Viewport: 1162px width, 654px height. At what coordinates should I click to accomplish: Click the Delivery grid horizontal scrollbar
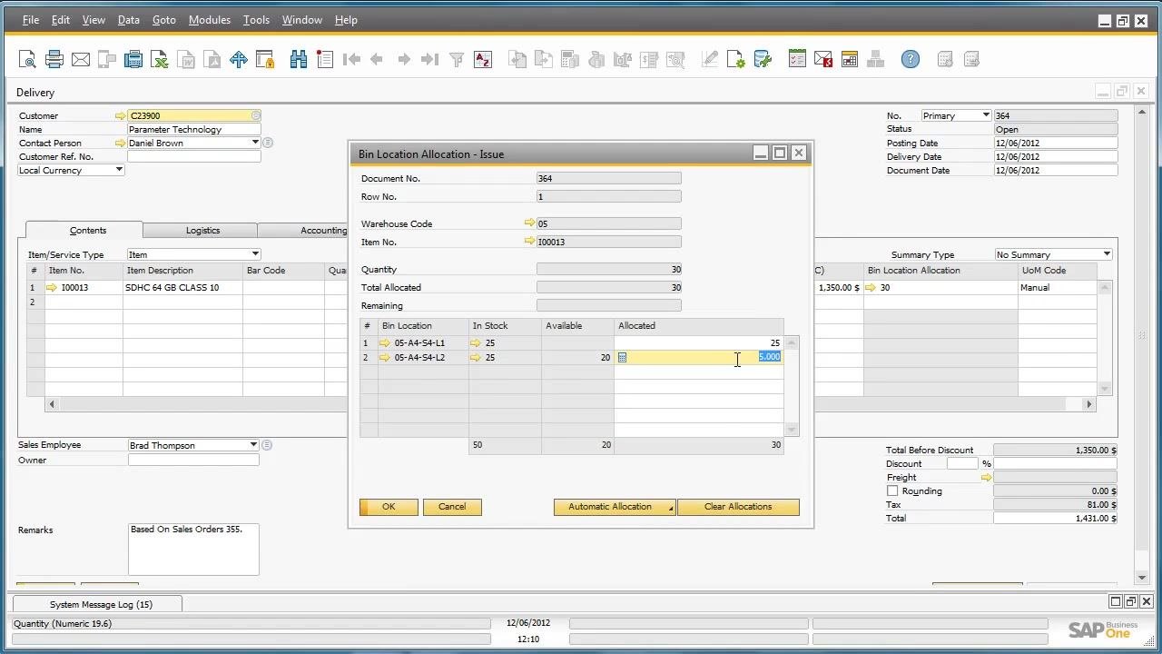coord(570,404)
